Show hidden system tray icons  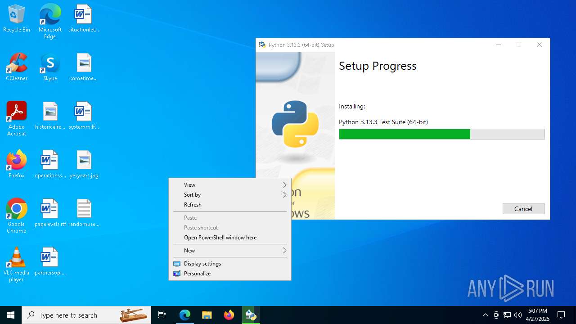485,315
